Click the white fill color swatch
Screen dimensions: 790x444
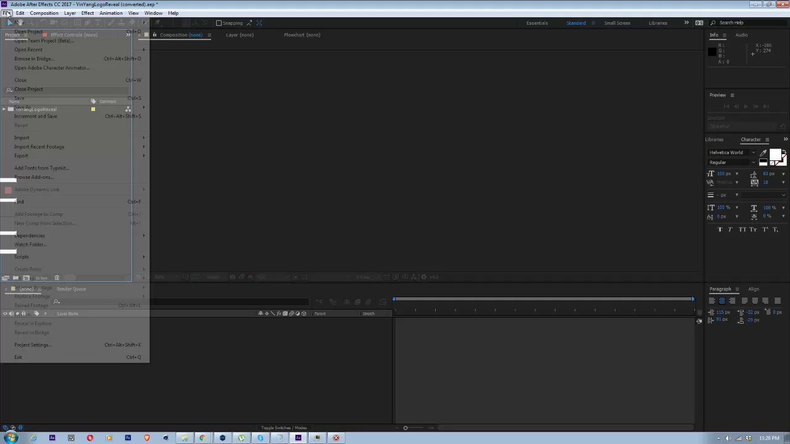click(775, 154)
